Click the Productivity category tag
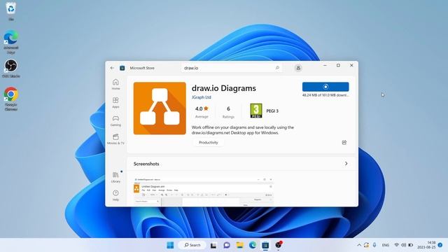448x252 pixels. click(x=209, y=142)
